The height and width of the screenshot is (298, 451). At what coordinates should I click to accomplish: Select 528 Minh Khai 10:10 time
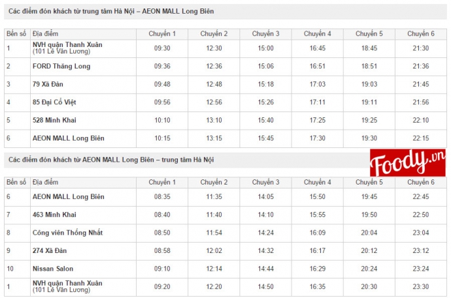coord(162,120)
